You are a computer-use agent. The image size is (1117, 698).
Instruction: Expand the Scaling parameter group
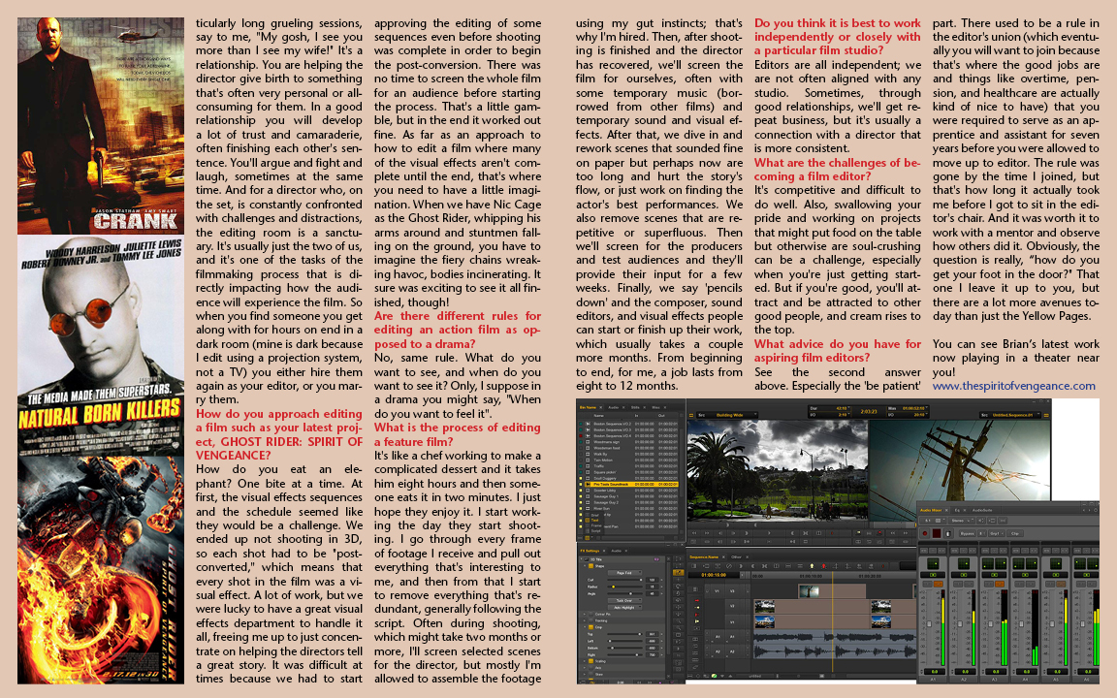(584, 662)
